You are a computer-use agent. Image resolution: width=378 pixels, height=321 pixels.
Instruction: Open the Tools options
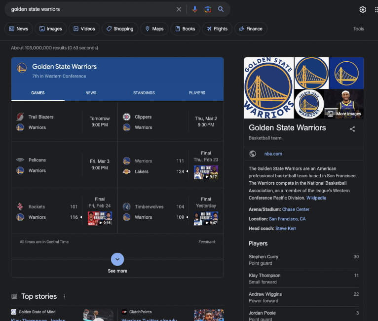[x=358, y=29]
